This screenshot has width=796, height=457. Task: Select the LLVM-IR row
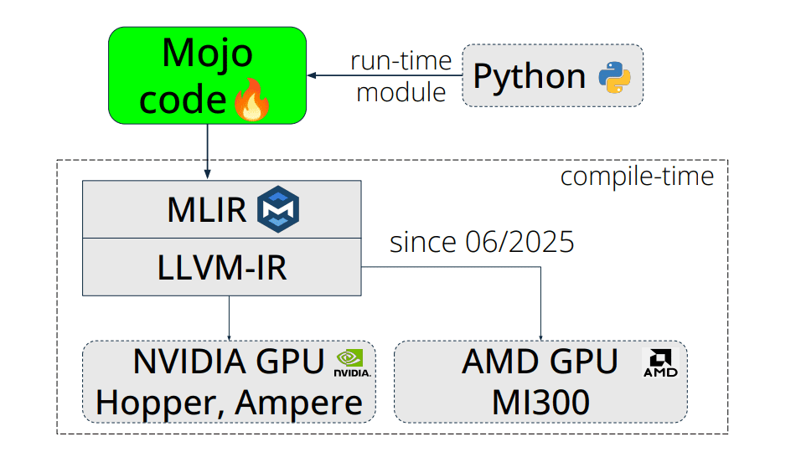tap(222, 267)
